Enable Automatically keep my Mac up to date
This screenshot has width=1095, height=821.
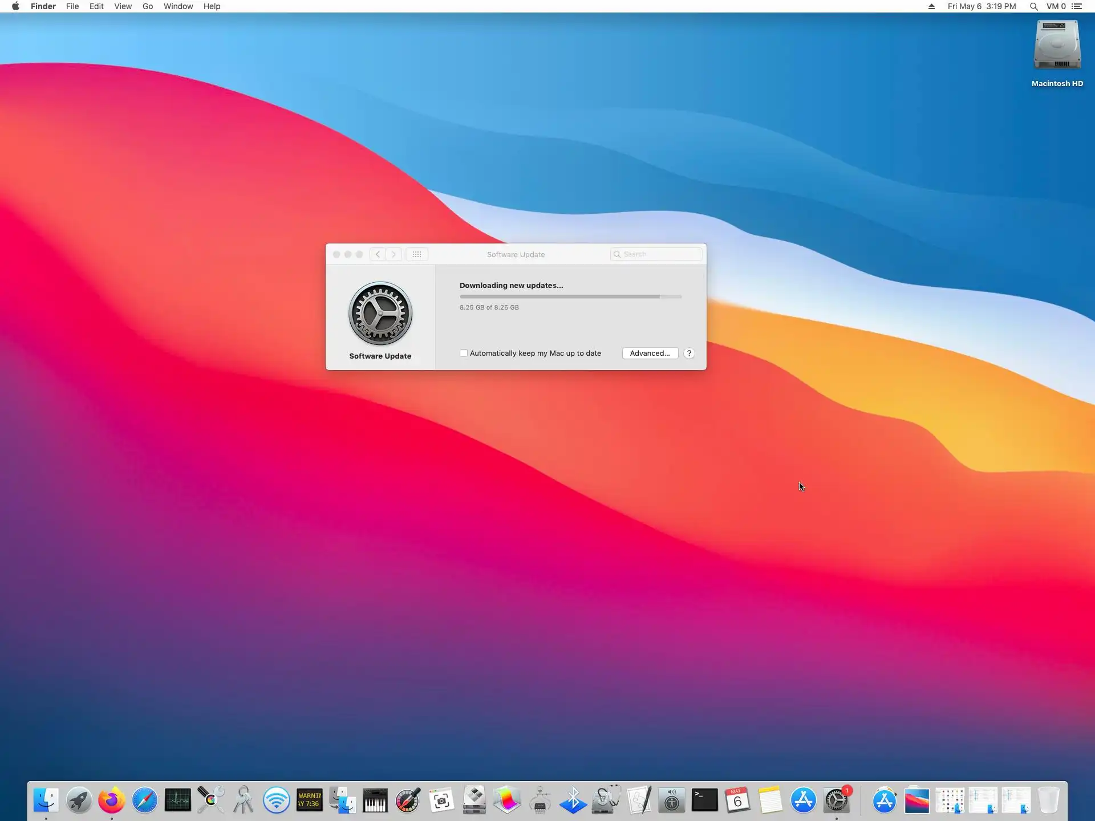pos(464,353)
